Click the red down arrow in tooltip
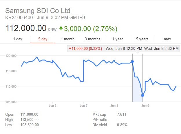The width and height of the screenshot is (181, 134). [x=70, y=48]
